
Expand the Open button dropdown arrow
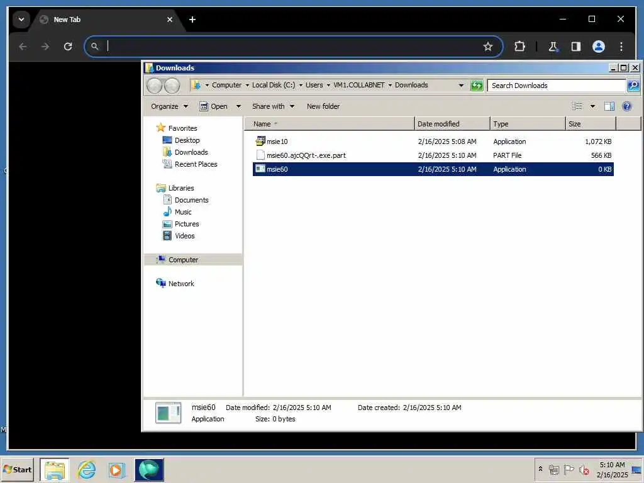point(238,106)
